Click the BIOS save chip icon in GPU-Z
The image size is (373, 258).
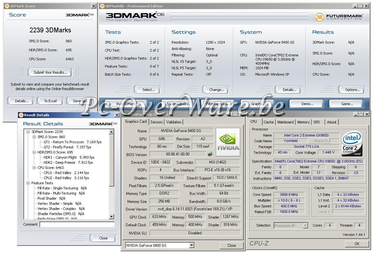(210, 154)
